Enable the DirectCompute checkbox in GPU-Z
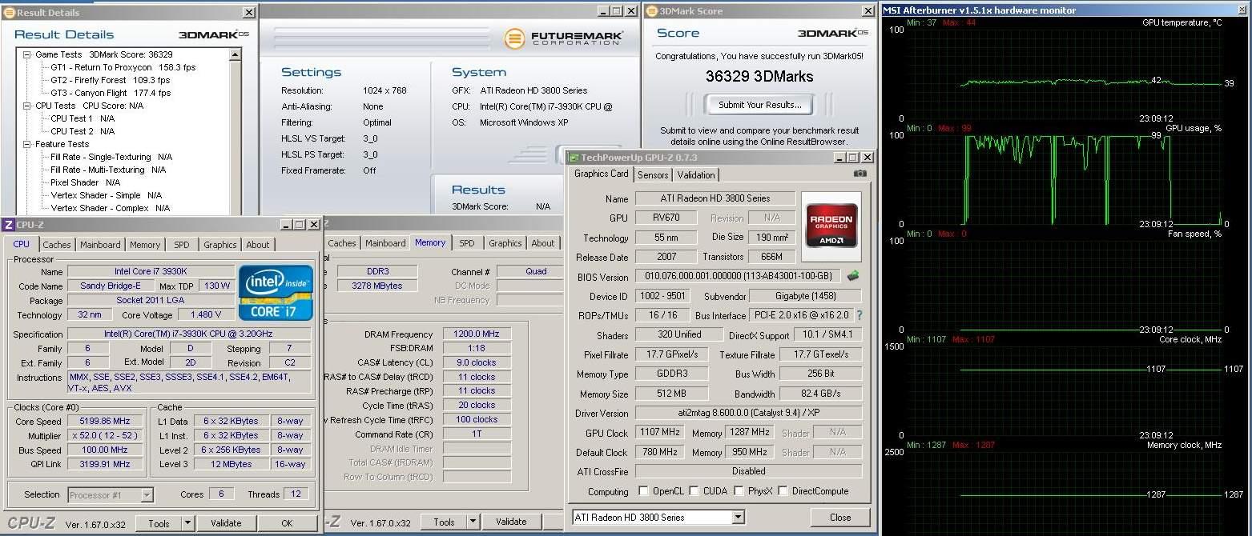 point(783,491)
